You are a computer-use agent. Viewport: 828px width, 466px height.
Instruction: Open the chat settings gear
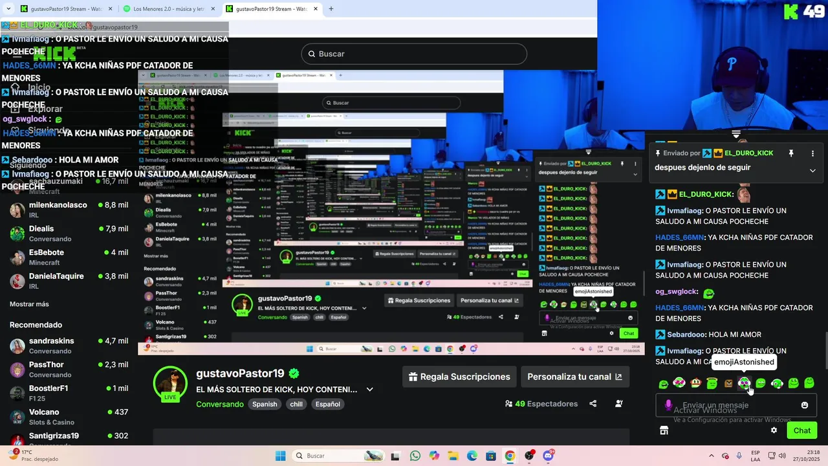[x=774, y=430]
